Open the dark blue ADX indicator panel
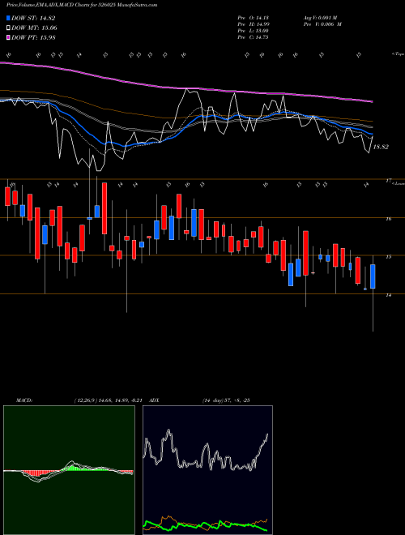 point(207,470)
